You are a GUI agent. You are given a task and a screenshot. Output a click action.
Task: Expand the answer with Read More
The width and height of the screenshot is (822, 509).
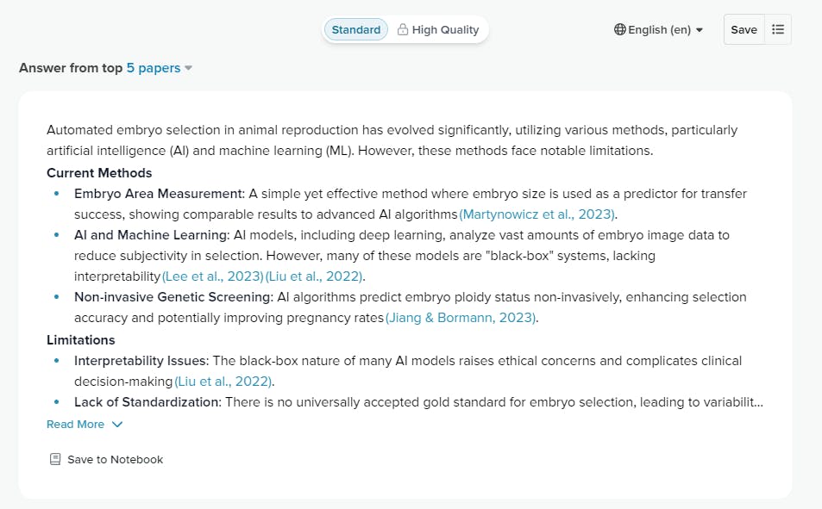[75, 424]
